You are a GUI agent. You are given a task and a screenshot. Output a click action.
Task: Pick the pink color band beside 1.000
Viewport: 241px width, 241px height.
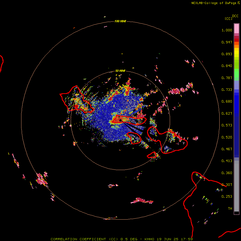tap(236, 29)
